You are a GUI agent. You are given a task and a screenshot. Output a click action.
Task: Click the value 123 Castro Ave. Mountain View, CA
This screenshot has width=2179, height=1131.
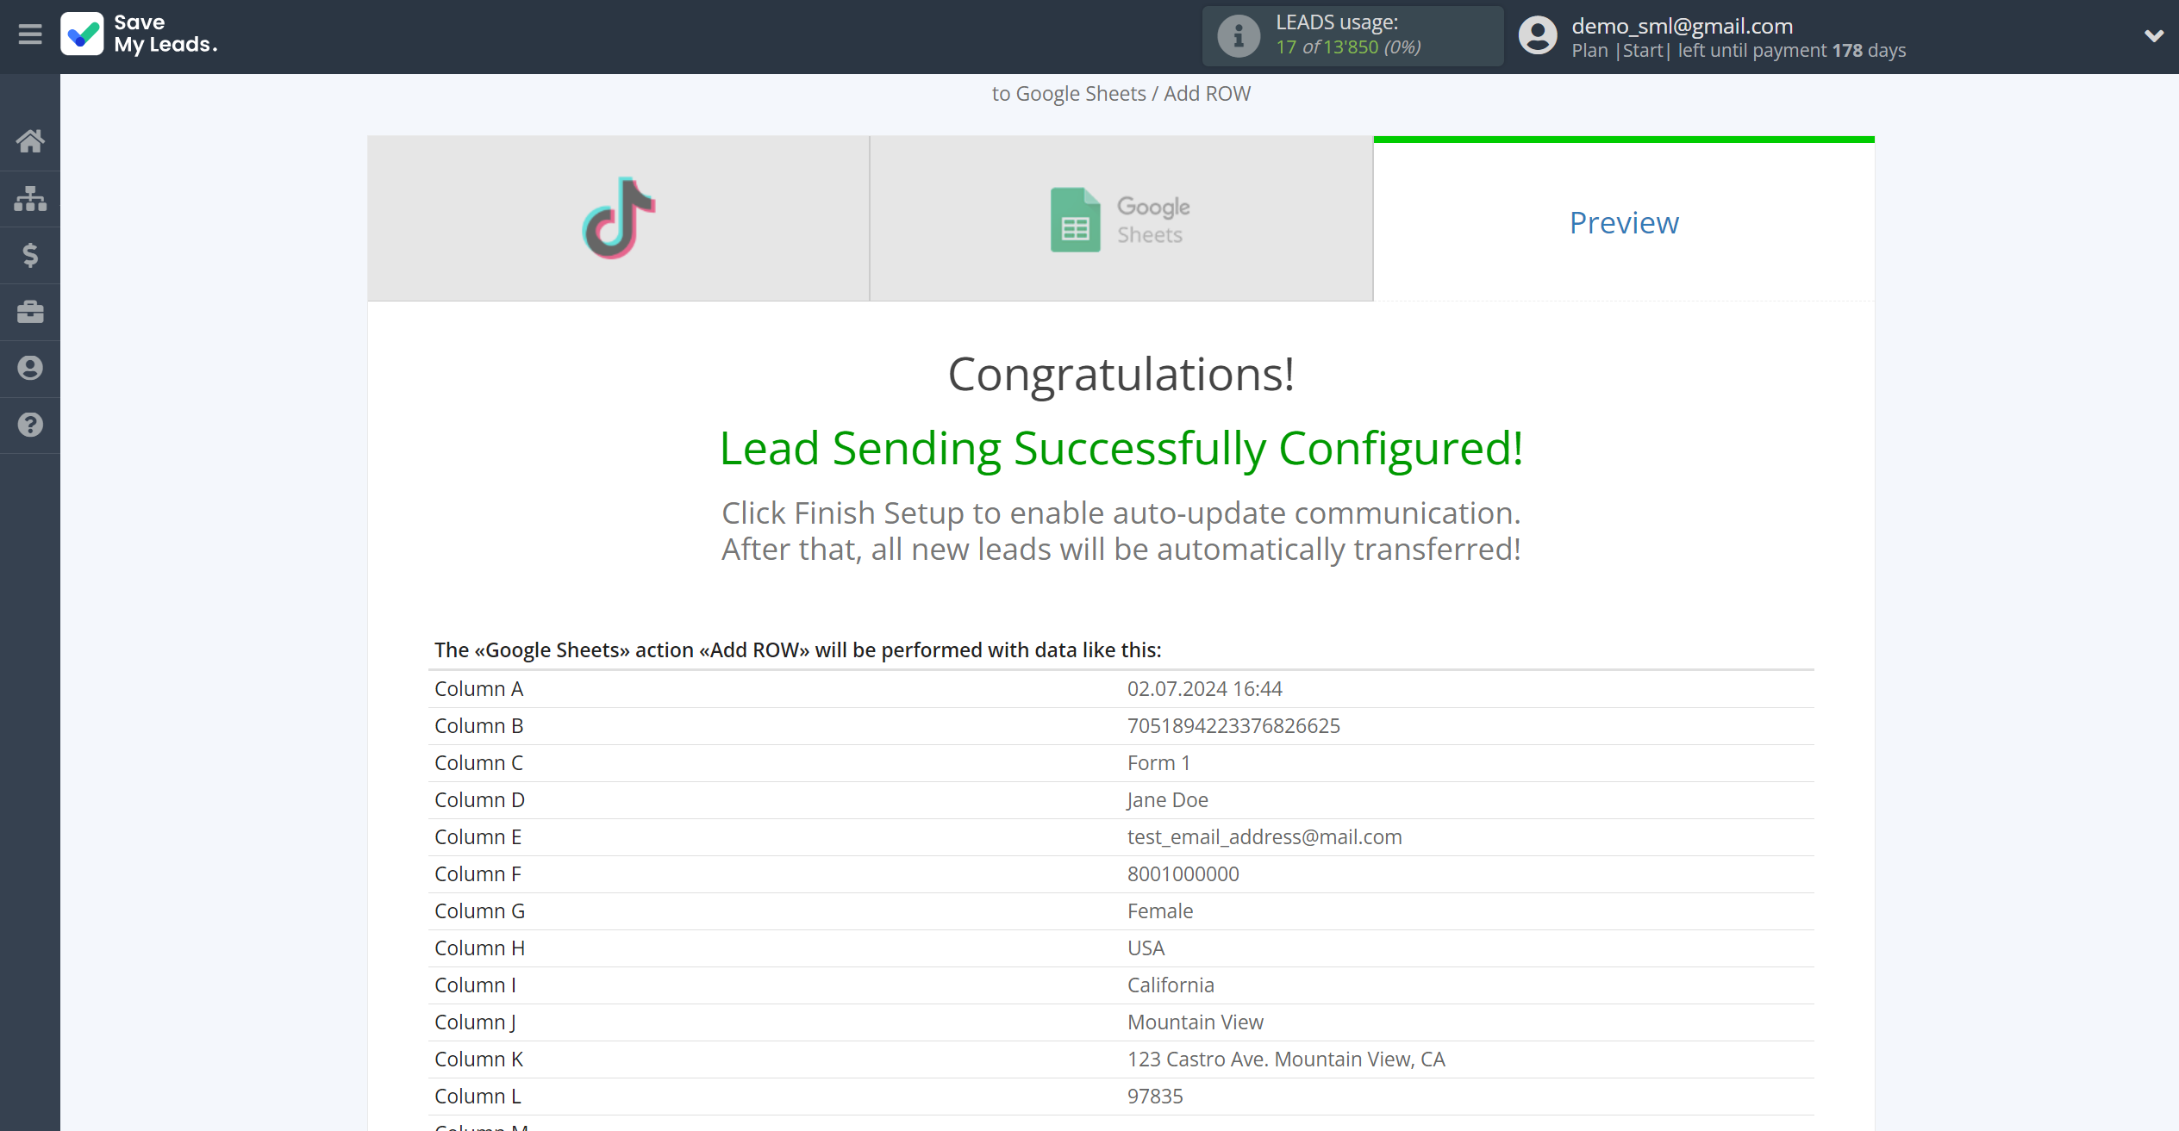(1286, 1059)
